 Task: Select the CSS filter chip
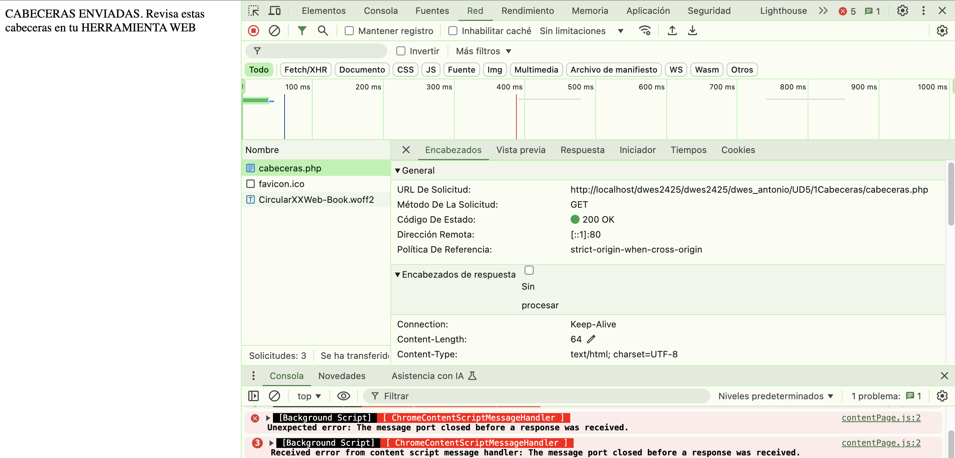[405, 70]
